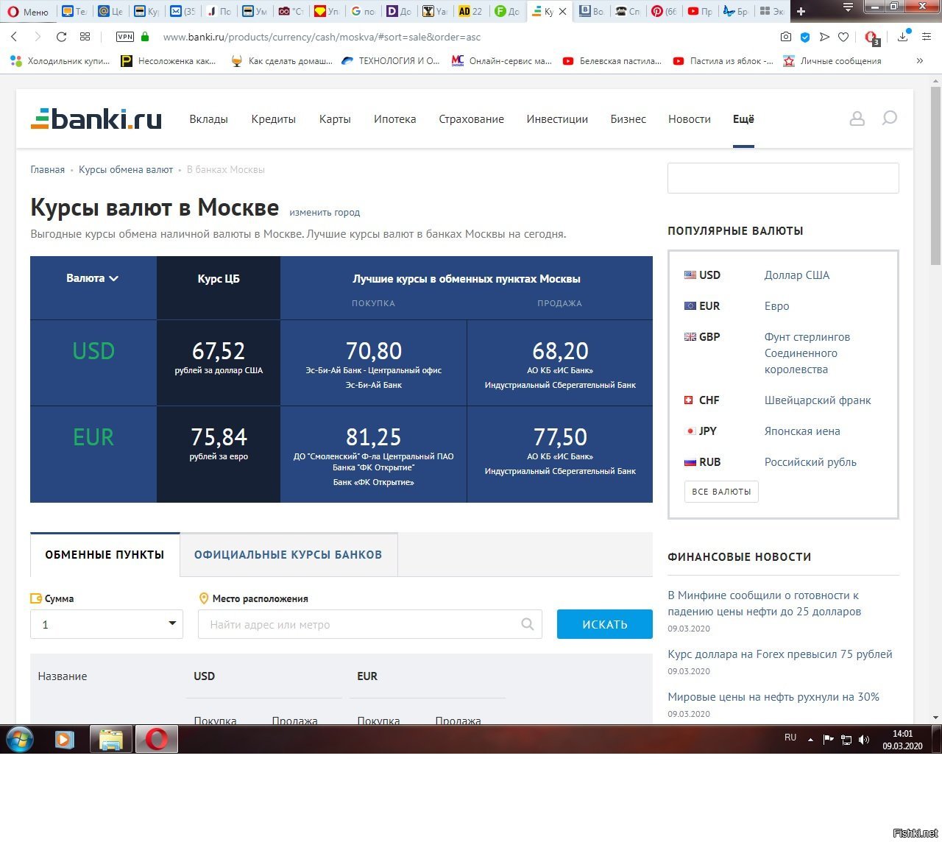
Task: Open the red extension icon with badge 3
Action: pos(872,38)
